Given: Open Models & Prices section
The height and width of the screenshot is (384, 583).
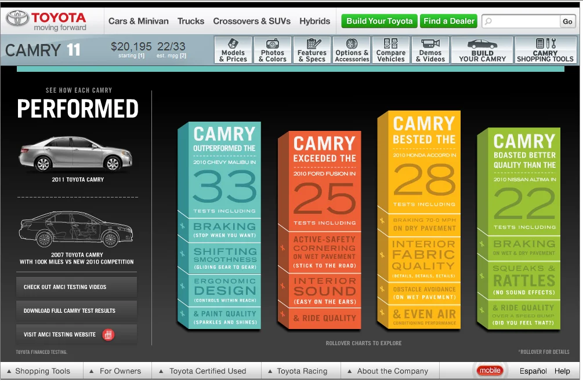Looking at the screenshot, I should [233, 50].
